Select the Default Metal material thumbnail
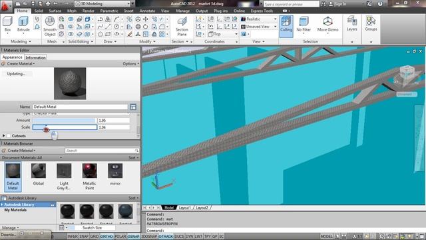Viewport: 426px width, 240px height. (x=13, y=176)
